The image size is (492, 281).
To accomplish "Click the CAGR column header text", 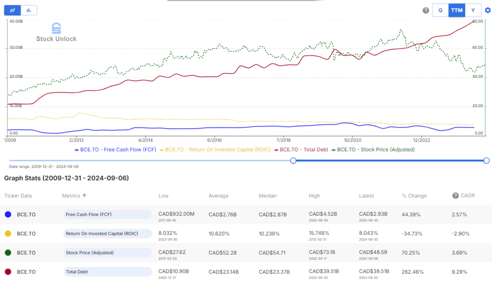I will tap(467, 196).
